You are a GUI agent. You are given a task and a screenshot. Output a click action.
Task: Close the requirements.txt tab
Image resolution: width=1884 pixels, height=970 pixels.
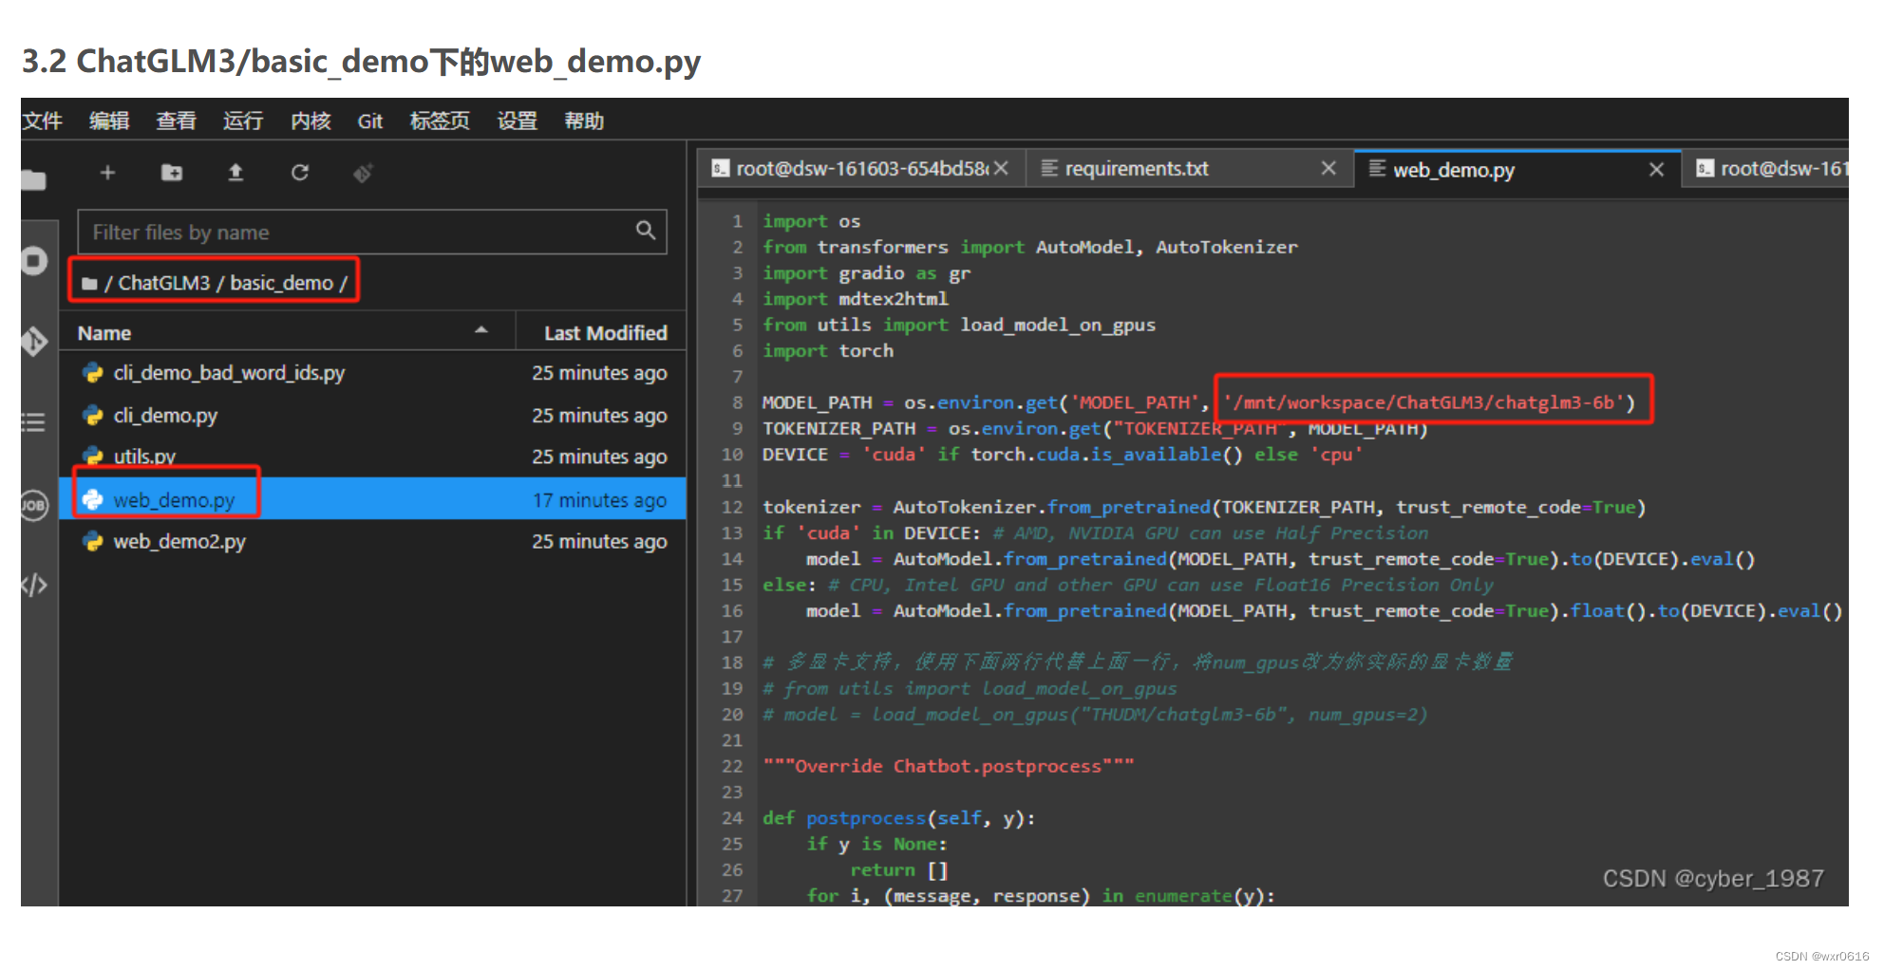point(1328,168)
